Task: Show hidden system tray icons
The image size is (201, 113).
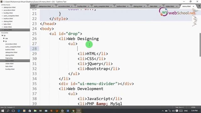Action: pos(163,111)
